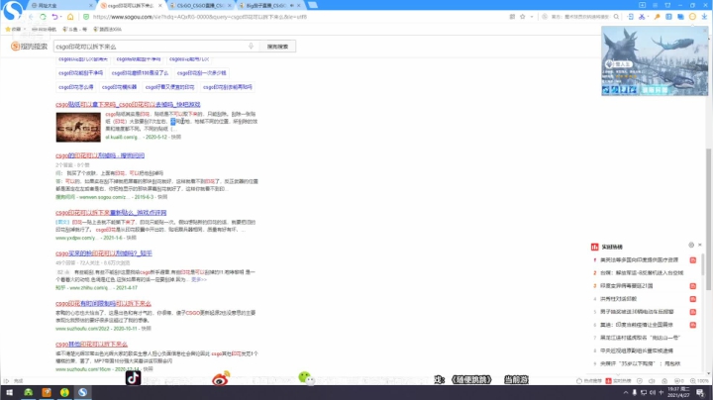Bookmark this page with the star icon
This screenshot has width=713, height=400.
(523, 17)
